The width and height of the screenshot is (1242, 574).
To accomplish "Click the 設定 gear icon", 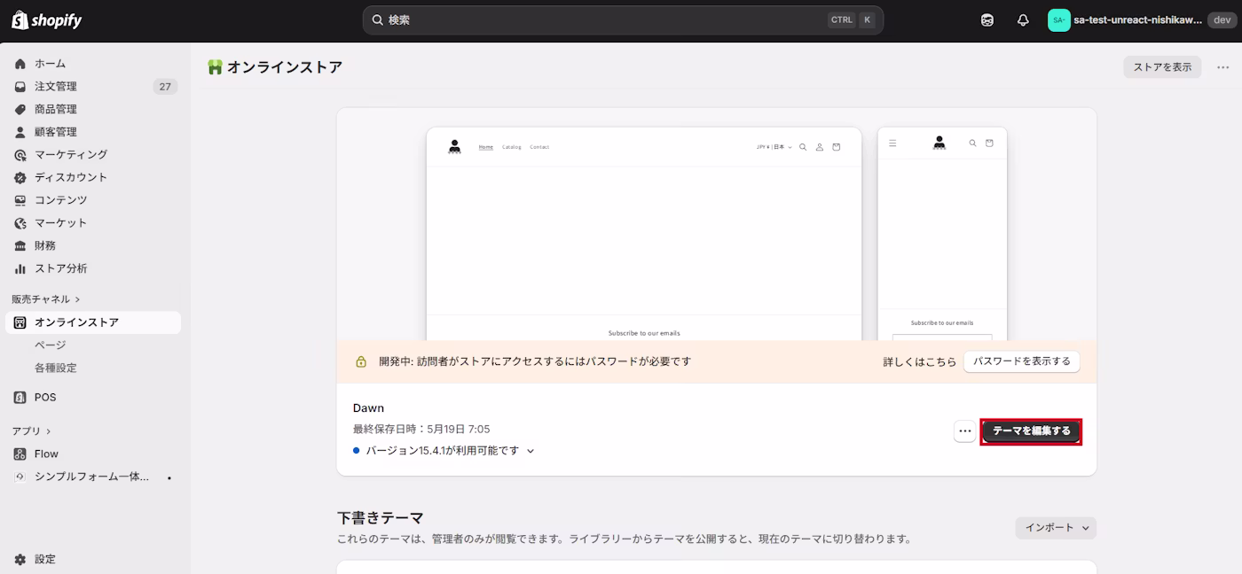I will (x=20, y=559).
